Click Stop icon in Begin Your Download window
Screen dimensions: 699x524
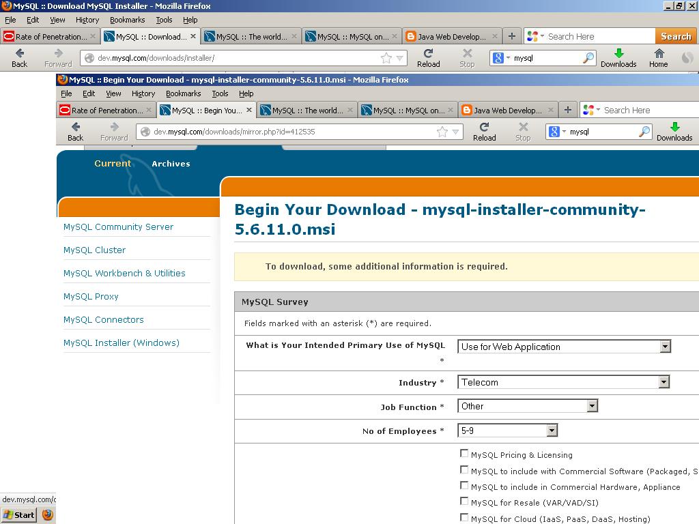(x=524, y=127)
